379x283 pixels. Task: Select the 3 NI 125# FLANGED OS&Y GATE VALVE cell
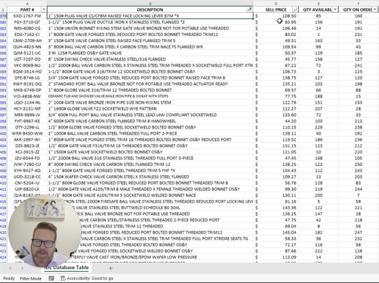(150, 53)
